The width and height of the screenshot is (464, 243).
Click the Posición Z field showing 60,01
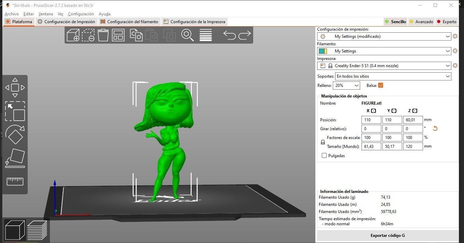[x=413, y=120]
